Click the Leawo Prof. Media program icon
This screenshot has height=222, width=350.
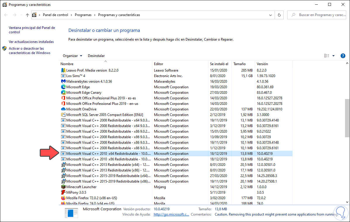click(x=63, y=70)
